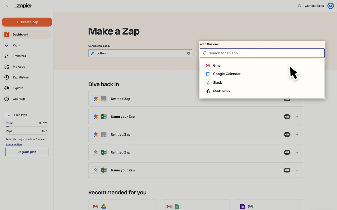The height and width of the screenshot is (210, 337).
Task: Switch on the last Name your Zap
Action: point(287,170)
